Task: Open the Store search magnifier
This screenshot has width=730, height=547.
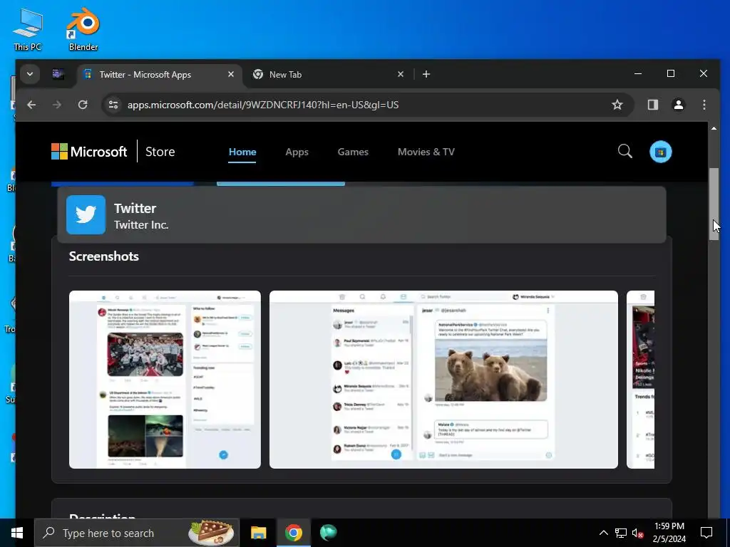Action: 624,151
